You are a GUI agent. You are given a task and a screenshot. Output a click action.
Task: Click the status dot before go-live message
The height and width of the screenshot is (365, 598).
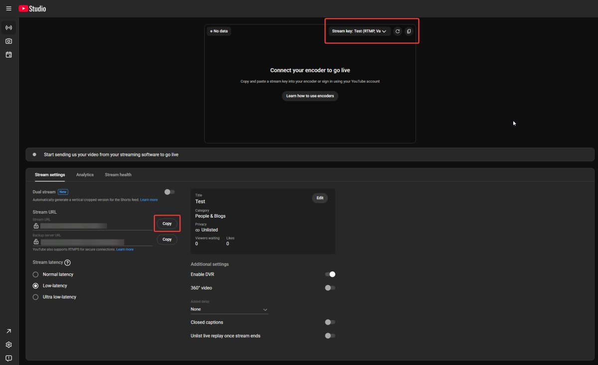point(34,154)
